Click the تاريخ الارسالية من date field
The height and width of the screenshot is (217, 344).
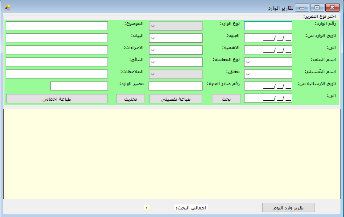tap(268, 86)
